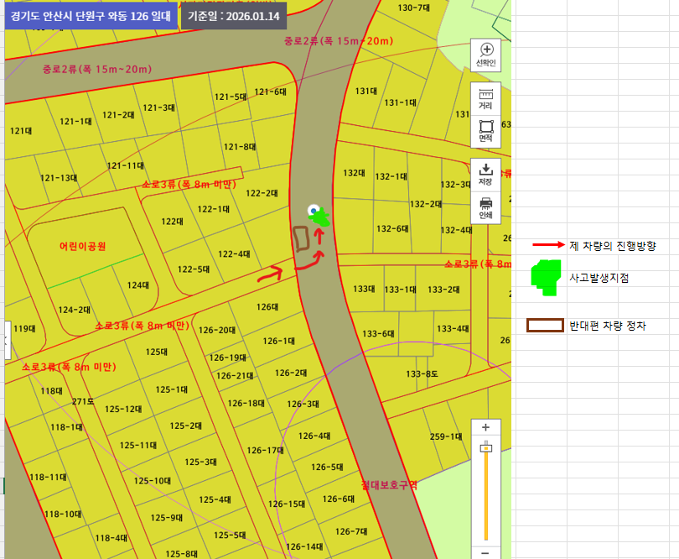The height and width of the screenshot is (559, 679).
Task: Click the brown 반대편 차량 정차 legend box
Action: click(544, 325)
